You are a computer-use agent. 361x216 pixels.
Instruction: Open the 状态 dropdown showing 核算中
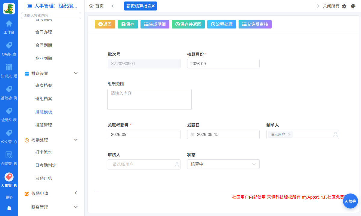point(223,164)
